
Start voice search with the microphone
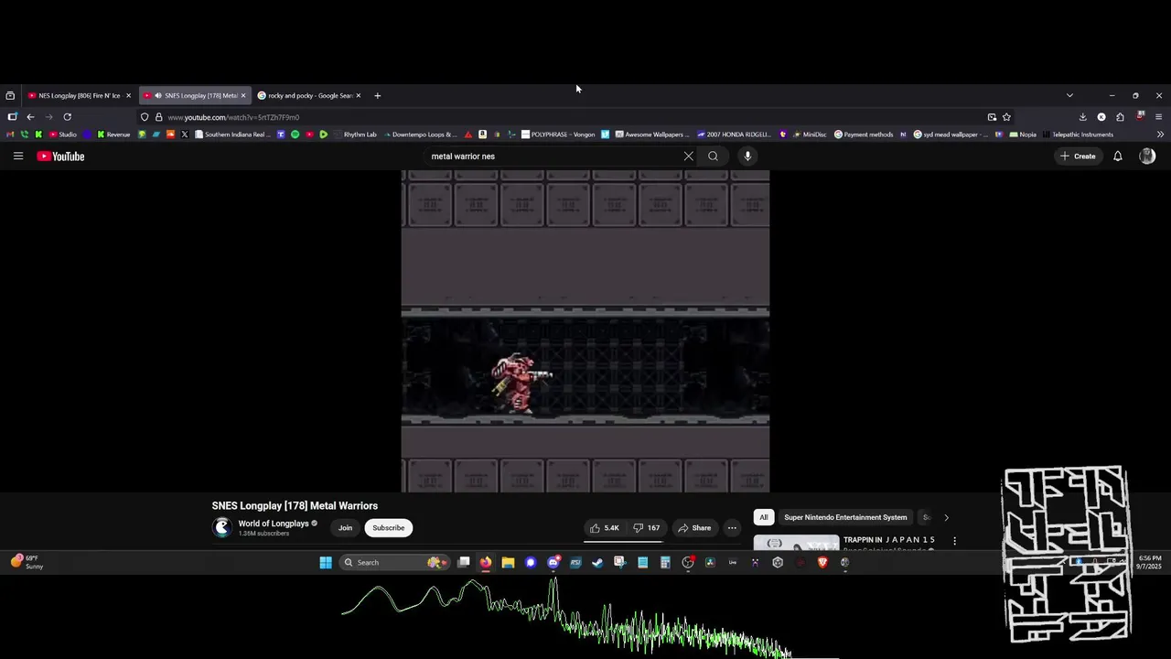747,157
